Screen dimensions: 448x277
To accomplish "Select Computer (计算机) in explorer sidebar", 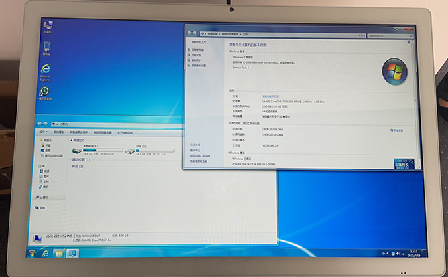I will (x=42, y=197).
